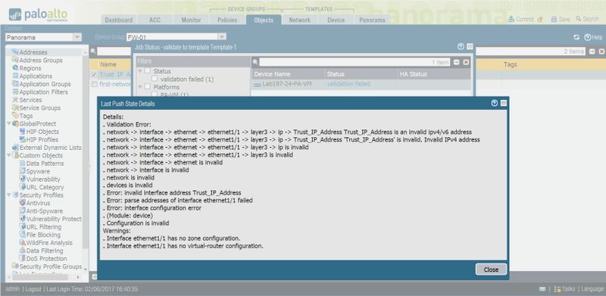Click the refresh icon beside Help
The width and height of the screenshot is (606, 296).
[576, 37]
